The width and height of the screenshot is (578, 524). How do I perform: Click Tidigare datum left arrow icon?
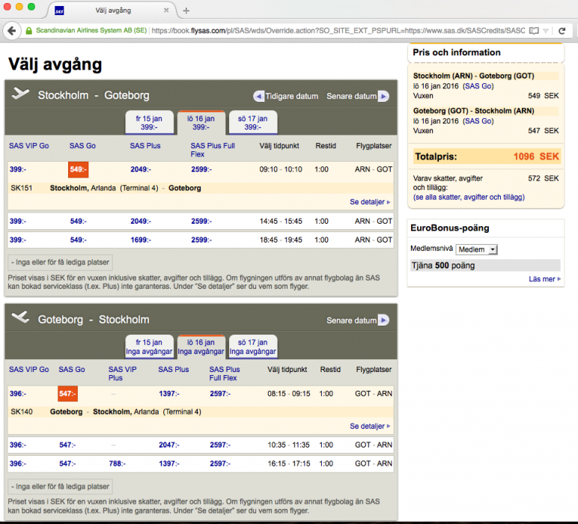259,96
